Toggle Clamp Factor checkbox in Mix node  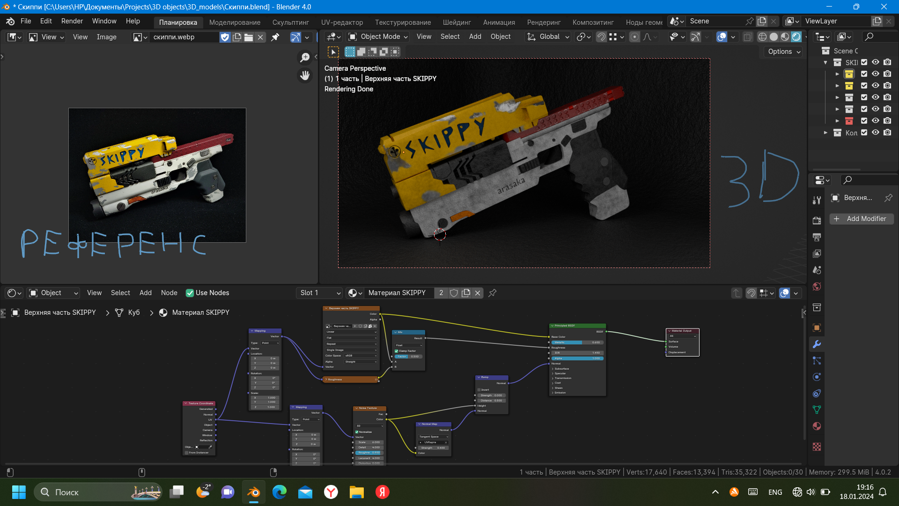(x=397, y=351)
